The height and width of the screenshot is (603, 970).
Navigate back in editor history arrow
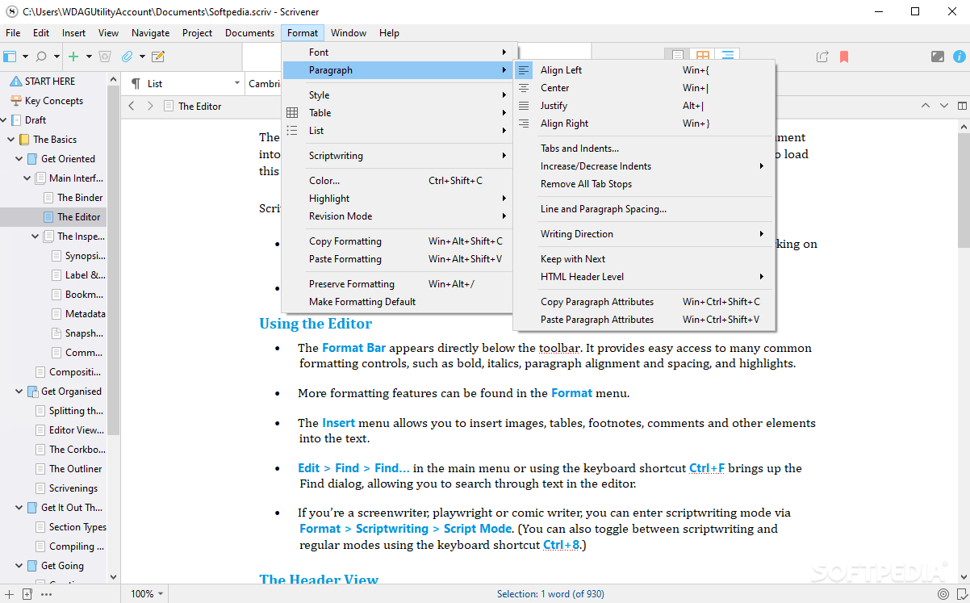coord(133,106)
